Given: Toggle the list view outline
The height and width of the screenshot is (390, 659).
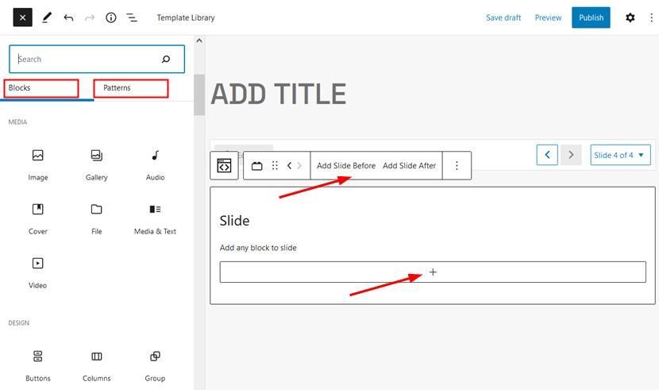Looking at the screenshot, I should [x=132, y=17].
